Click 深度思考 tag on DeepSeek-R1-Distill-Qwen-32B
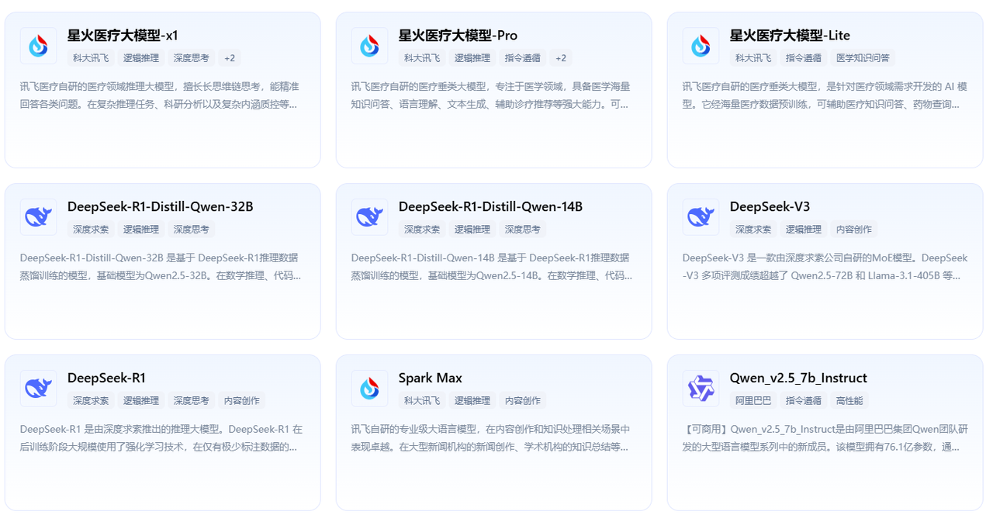This screenshot has height=522, width=993. coord(192,230)
